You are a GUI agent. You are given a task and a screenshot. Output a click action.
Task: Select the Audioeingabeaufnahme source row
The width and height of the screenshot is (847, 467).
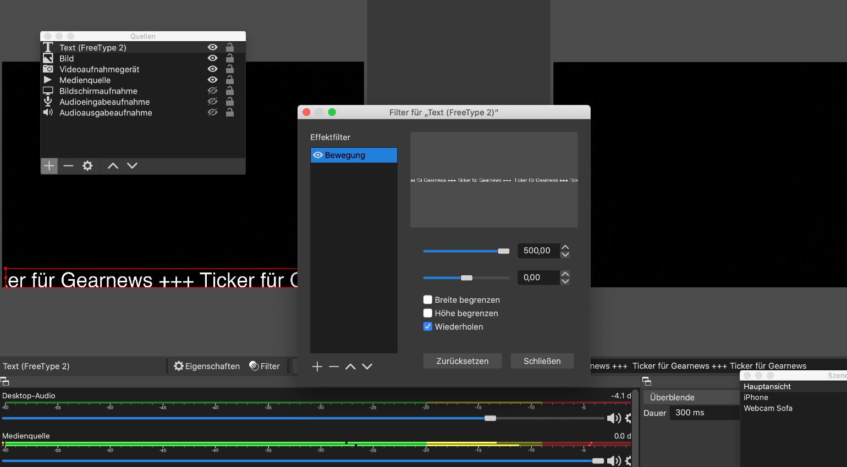(143, 102)
